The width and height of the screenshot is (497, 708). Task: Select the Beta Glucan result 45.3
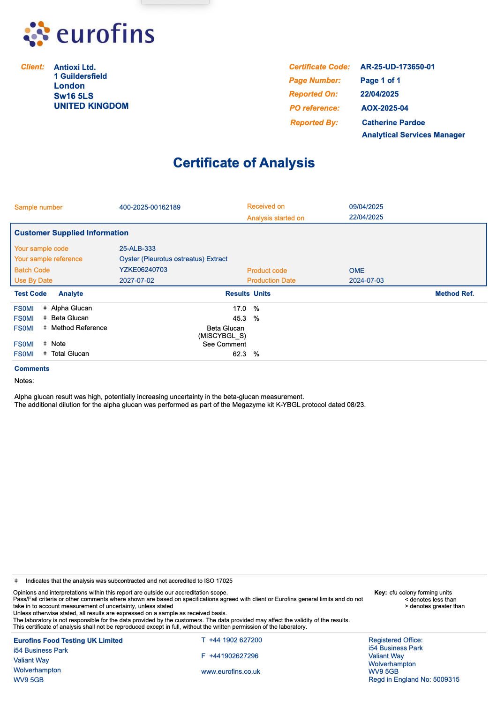click(239, 318)
